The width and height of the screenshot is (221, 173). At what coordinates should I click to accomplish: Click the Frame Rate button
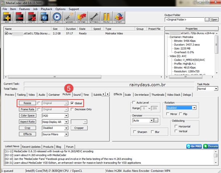[27, 109]
